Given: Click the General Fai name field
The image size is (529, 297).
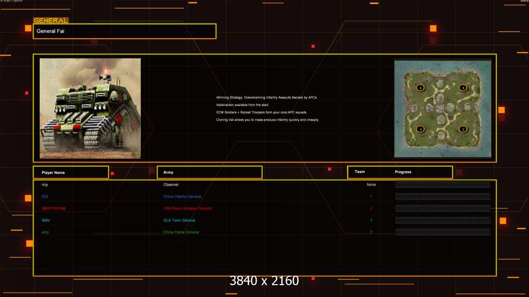Looking at the screenshot, I should [125, 31].
